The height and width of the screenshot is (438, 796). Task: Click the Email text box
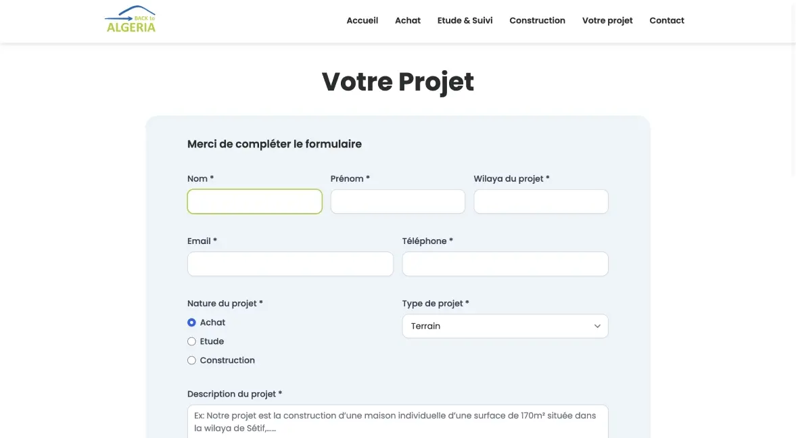coord(290,264)
